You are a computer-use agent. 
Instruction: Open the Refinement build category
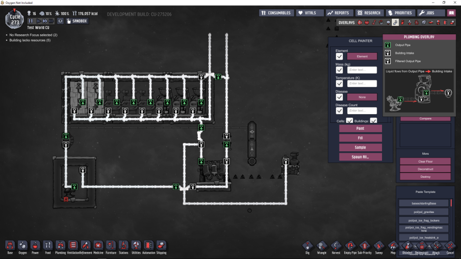tap(85, 247)
